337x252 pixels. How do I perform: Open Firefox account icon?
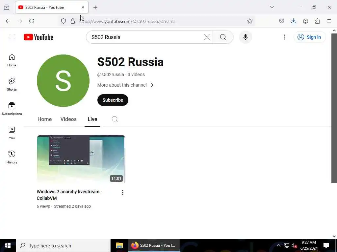[x=305, y=21]
